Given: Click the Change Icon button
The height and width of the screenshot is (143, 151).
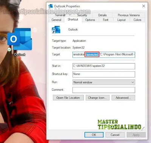Looking at the screenshot, I should pos(97,98).
